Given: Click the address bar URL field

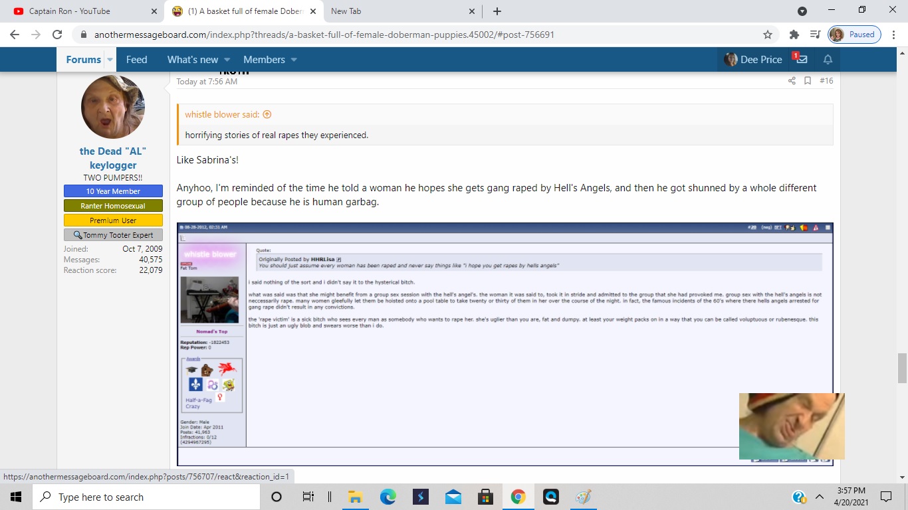Looking at the screenshot, I should click(425, 35).
